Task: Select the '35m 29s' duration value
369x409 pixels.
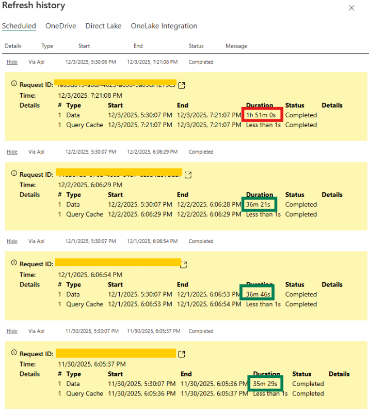Action: tap(265, 384)
